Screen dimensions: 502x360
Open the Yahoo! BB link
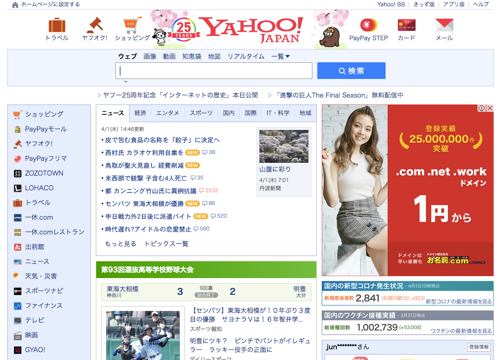[391, 4]
